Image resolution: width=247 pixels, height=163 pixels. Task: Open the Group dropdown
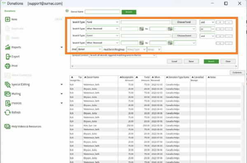(154, 49)
